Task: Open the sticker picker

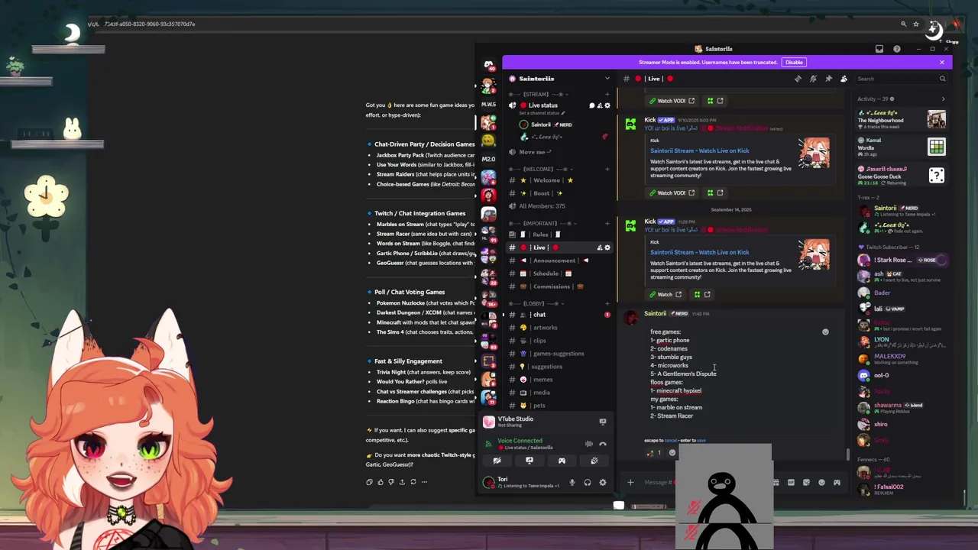Action: click(x=806, y=482)
